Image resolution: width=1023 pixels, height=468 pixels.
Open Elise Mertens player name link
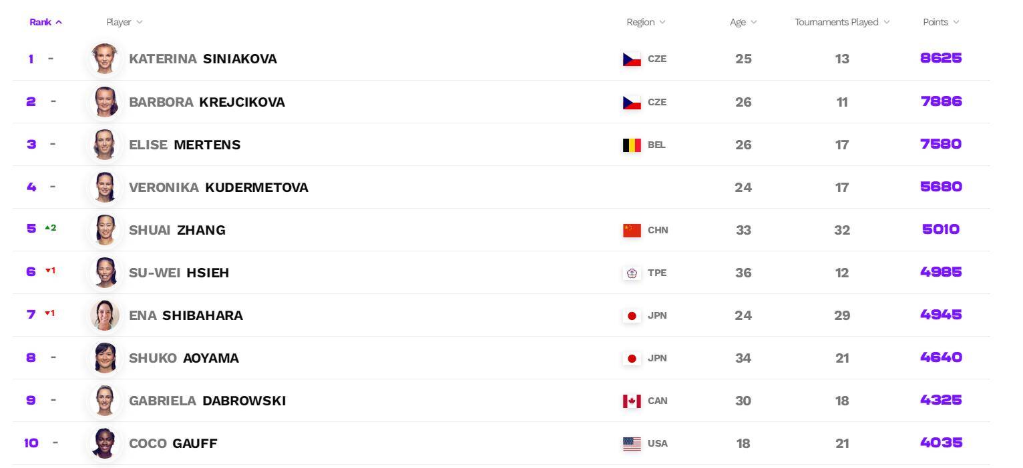click(x=184, y=145)
